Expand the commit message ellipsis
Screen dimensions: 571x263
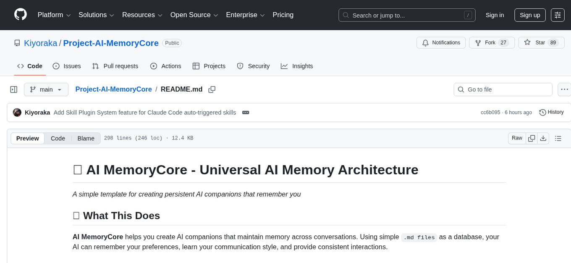pos(246,112)
